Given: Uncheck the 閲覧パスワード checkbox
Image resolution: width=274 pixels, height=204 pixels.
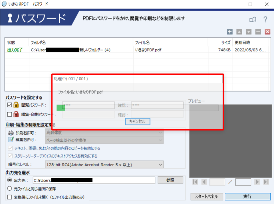Looking at the screenshot, I should click(10, 105).
